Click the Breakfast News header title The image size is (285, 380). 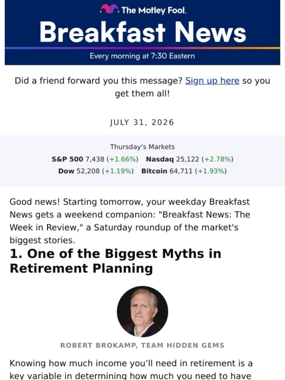pos(143,32)
